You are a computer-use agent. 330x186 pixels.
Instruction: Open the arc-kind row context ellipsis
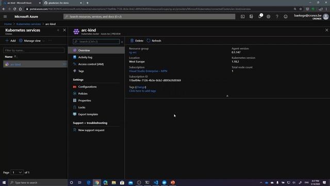[64, 64]
